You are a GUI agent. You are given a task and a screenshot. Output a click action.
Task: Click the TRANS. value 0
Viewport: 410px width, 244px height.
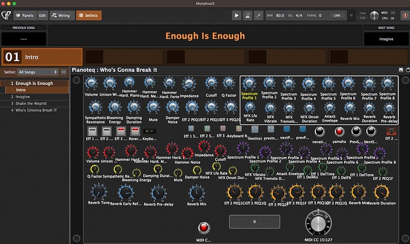click(320, 15)
